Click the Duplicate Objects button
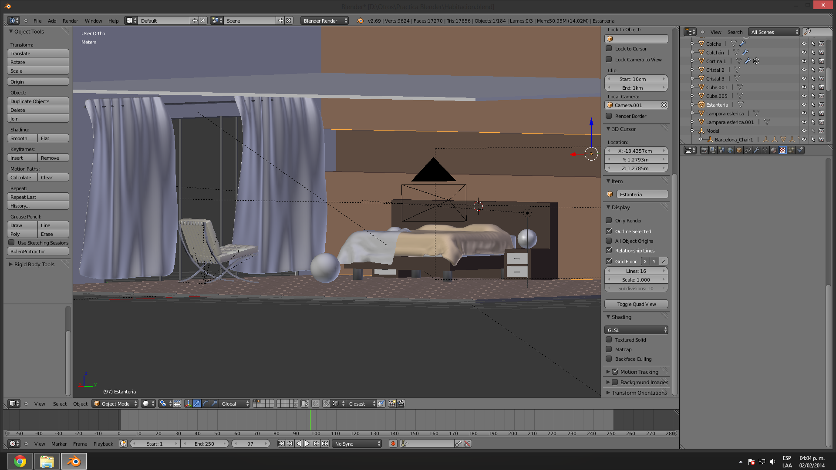Screen dimensions: 836x470 (x=38, y=101)
